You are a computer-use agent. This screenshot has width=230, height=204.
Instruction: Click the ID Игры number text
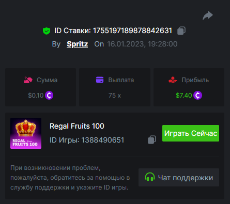tap(103, 140)
